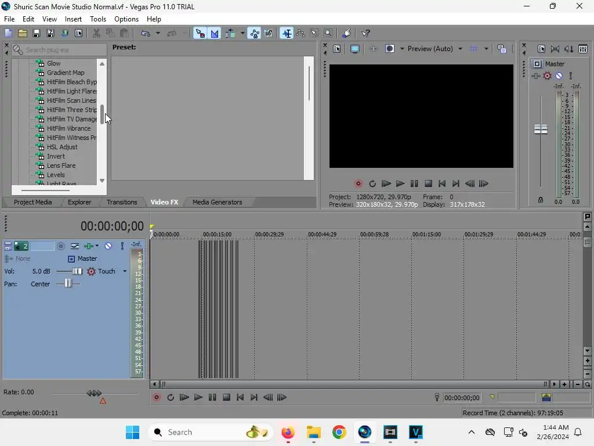Click the Render As toolbar icon
594x446 pixels.
[65, 33]
